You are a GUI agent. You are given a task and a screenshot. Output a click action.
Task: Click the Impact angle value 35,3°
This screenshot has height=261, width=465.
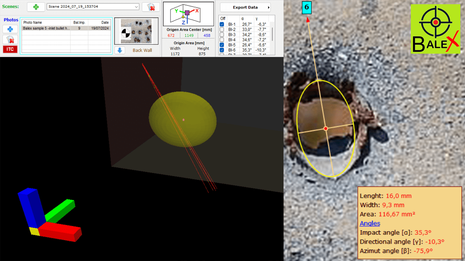tap(423, 232)
